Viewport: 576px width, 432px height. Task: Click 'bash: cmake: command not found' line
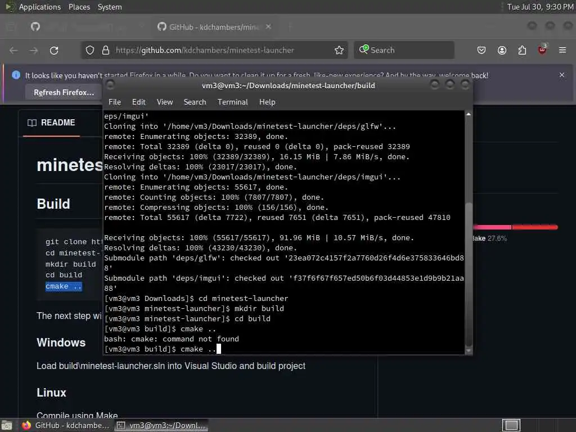(x=172, y=339)
